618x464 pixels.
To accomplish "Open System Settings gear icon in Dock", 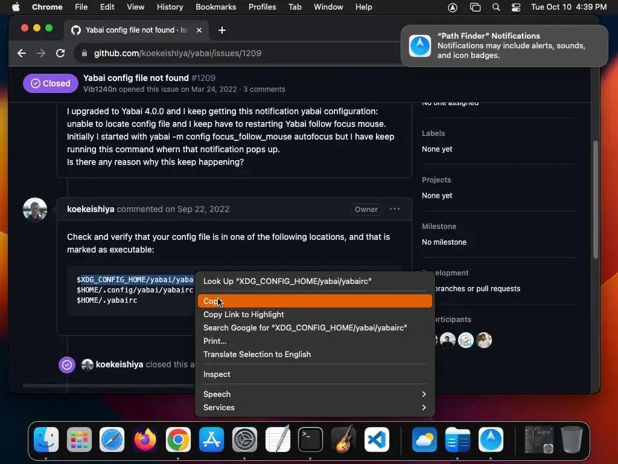I will (x=244, y=439).
